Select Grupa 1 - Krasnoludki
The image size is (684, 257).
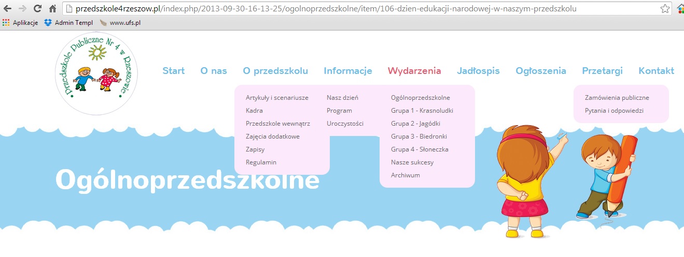422,111
